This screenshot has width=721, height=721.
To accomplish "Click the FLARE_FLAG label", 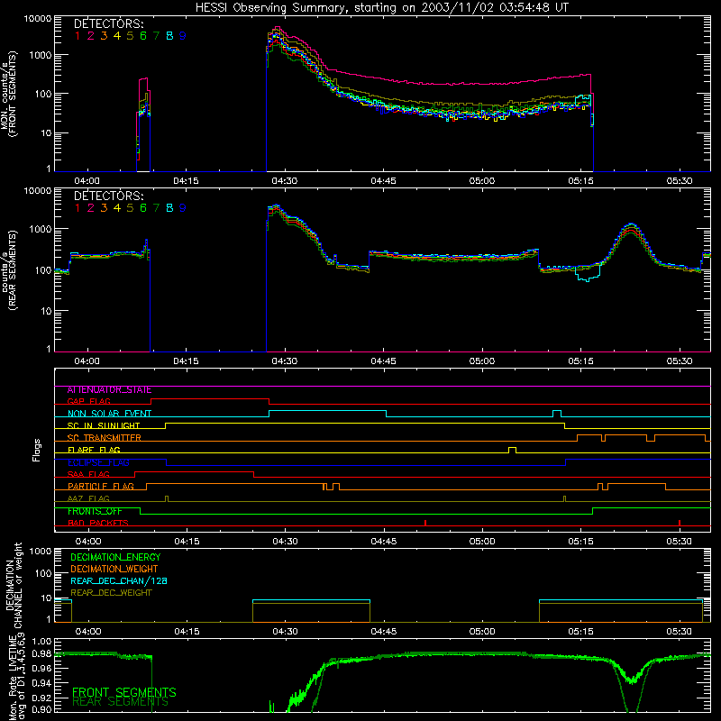I will coord(94,450).
